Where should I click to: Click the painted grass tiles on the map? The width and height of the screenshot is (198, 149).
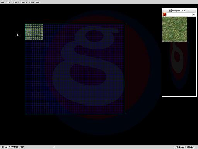pyautogui.click(x=34, y=32)
